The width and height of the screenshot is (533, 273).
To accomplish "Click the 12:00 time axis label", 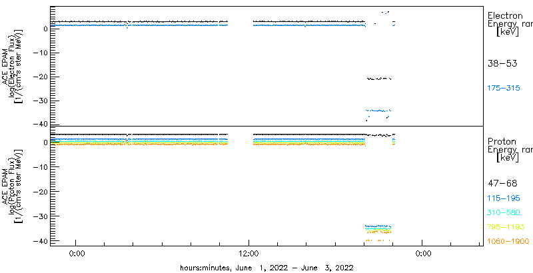I will click(249, 253).
